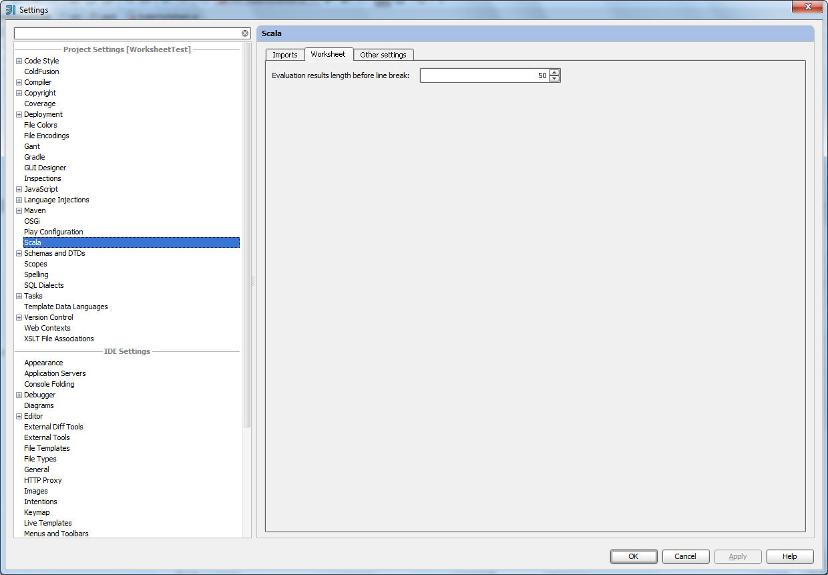Screen dimensions: 828x575
Task: Open HTTP Proxy settings
Action: coord(43,480)
